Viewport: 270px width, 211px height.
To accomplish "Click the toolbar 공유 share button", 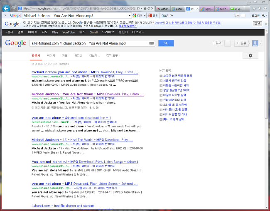I will [x=153, y=15].
